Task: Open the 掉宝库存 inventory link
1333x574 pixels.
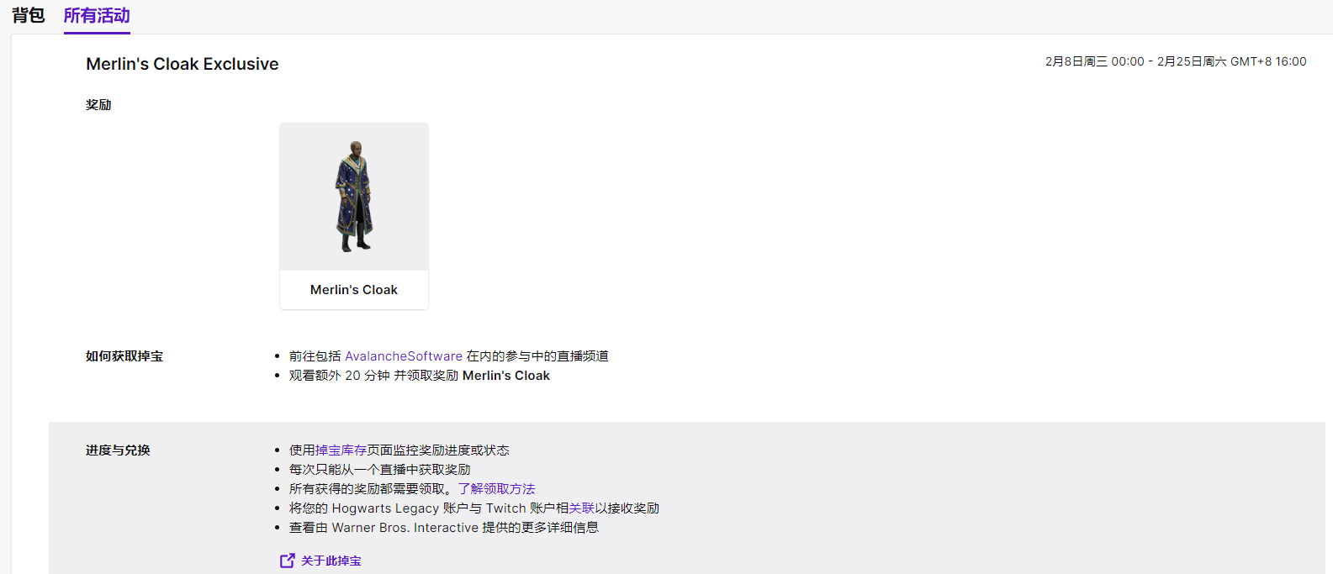Action: click(x=341, y=450)
